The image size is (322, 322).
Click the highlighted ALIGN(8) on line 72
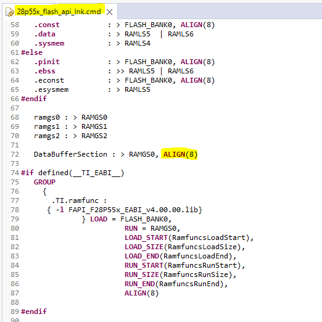pyautogui.click(x=180, y=154)
